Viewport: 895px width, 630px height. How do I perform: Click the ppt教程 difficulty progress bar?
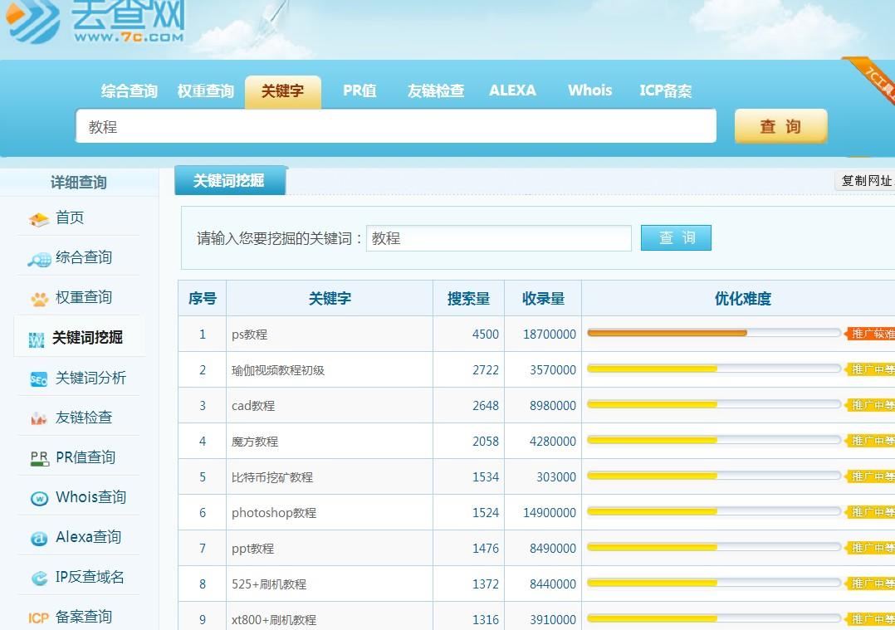click(714, 547)
